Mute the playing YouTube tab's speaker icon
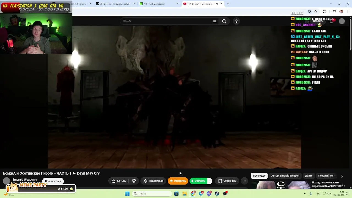This screenshot has height=198, width=352. coord(217,4)
